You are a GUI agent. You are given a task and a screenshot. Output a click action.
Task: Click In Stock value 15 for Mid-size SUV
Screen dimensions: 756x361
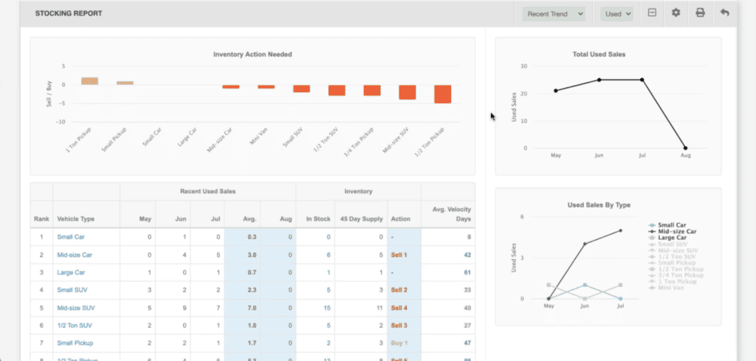pyautogui.click(x=327, y=308)
